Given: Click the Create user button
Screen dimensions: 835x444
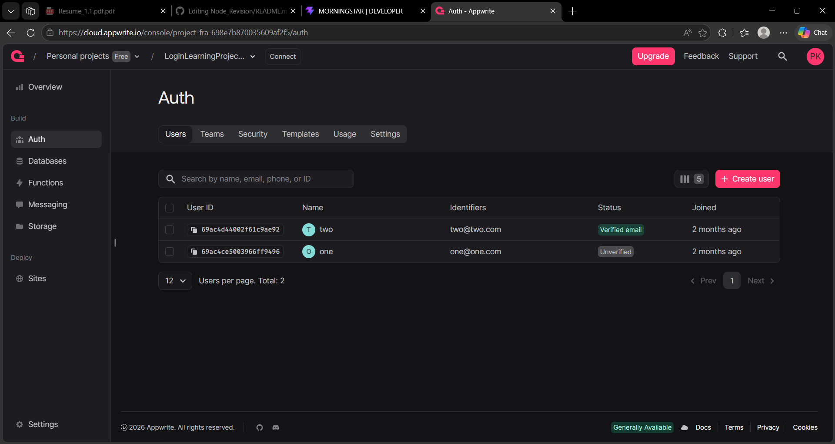Looking at the screenshot, I should coord(748,179).
